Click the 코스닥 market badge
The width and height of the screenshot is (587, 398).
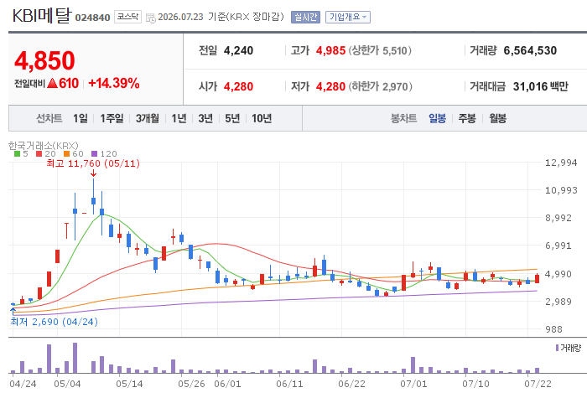127,17
